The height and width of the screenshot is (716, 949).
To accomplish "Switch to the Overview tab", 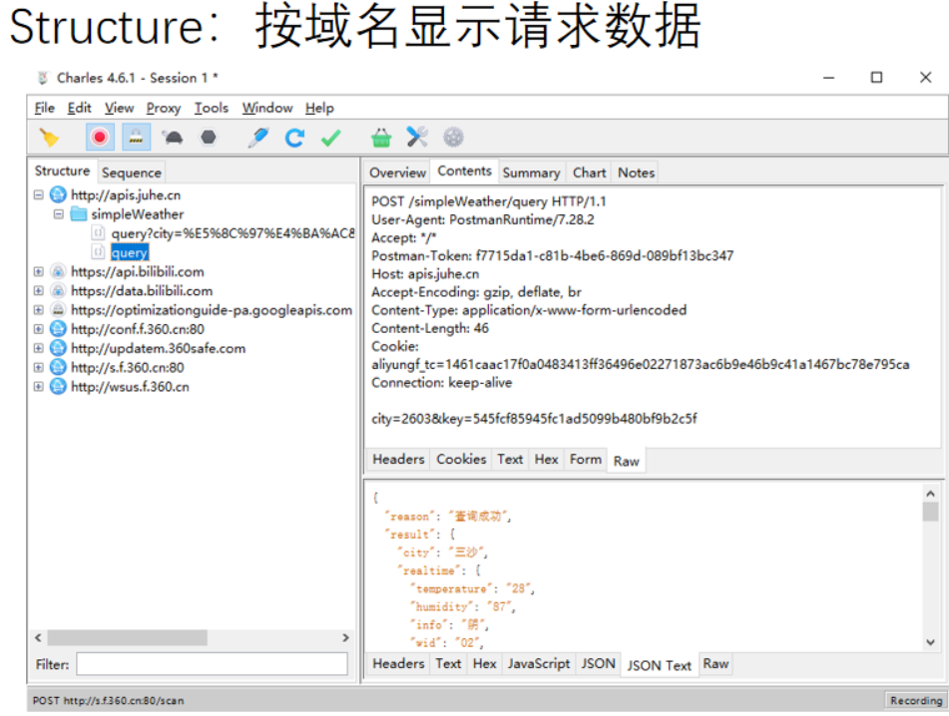I will click(x=397, y=173).
